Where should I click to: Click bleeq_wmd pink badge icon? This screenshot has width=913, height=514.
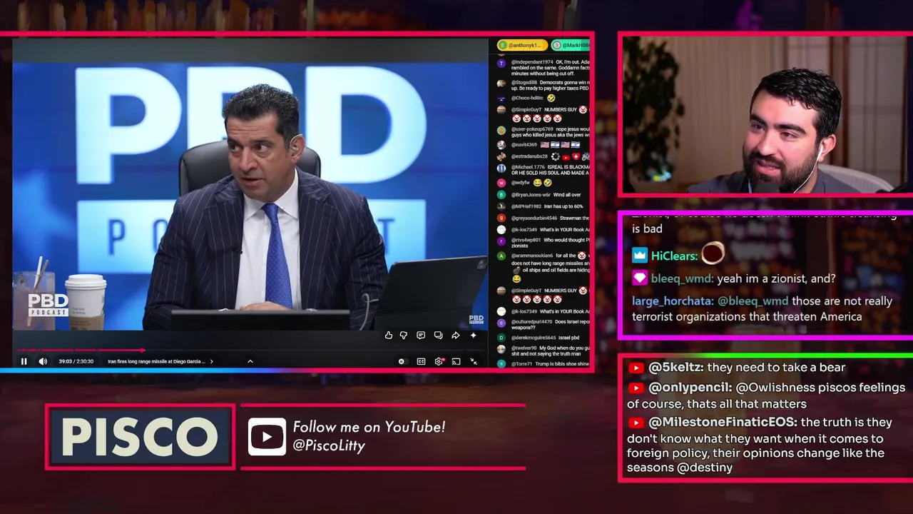(x=639, y=278)
